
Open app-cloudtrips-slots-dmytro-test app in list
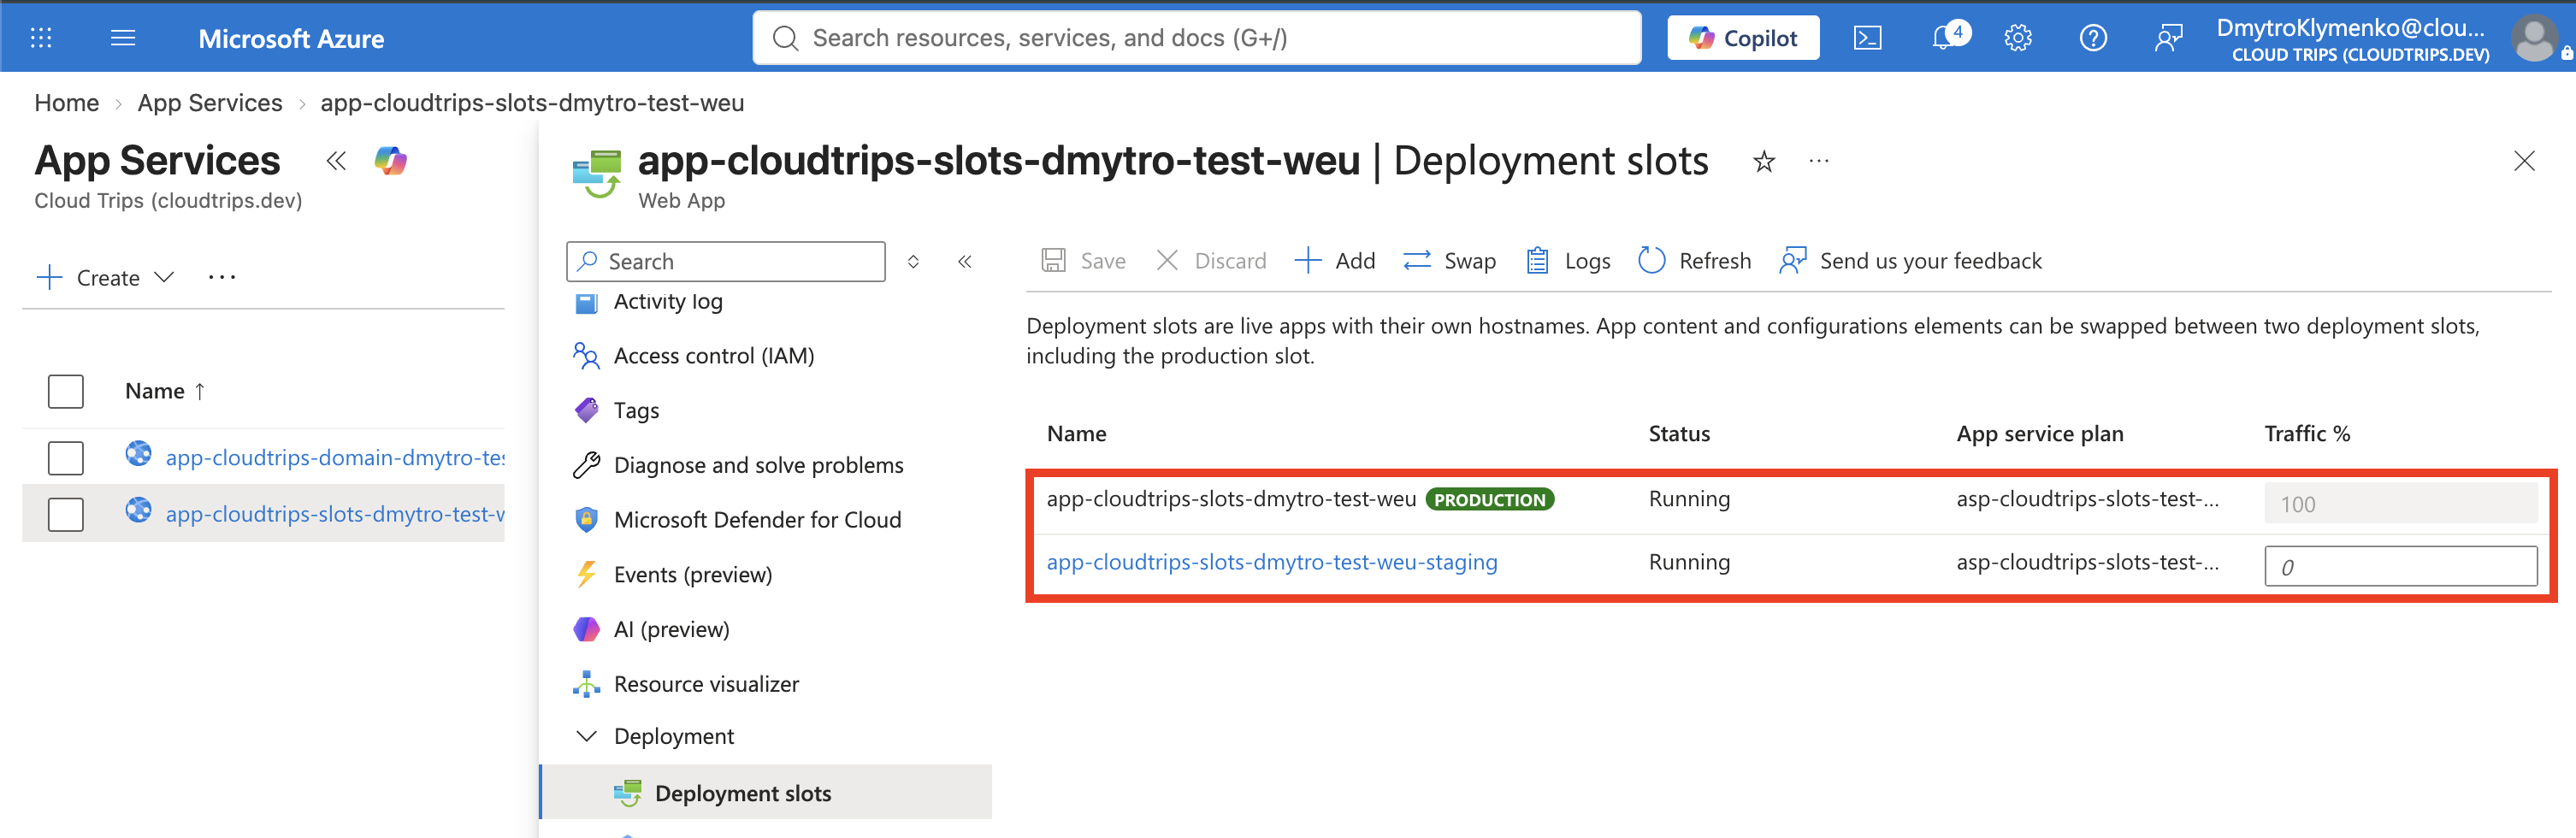click(335, 514)
